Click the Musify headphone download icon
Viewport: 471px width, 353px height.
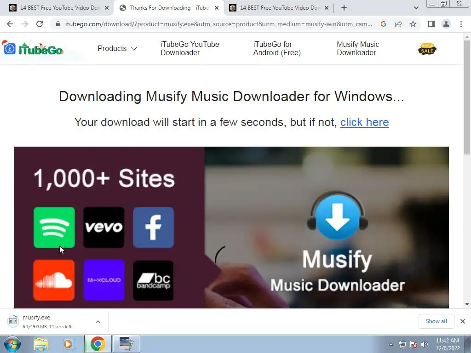(x=337, y=216)
